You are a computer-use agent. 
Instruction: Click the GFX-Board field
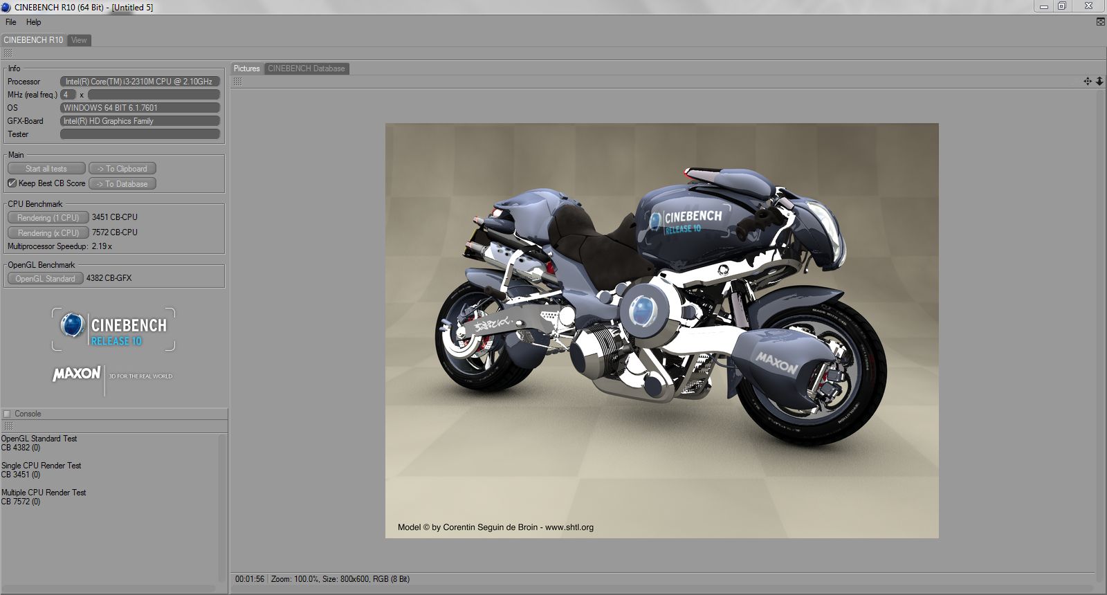[x=140, y=121]
